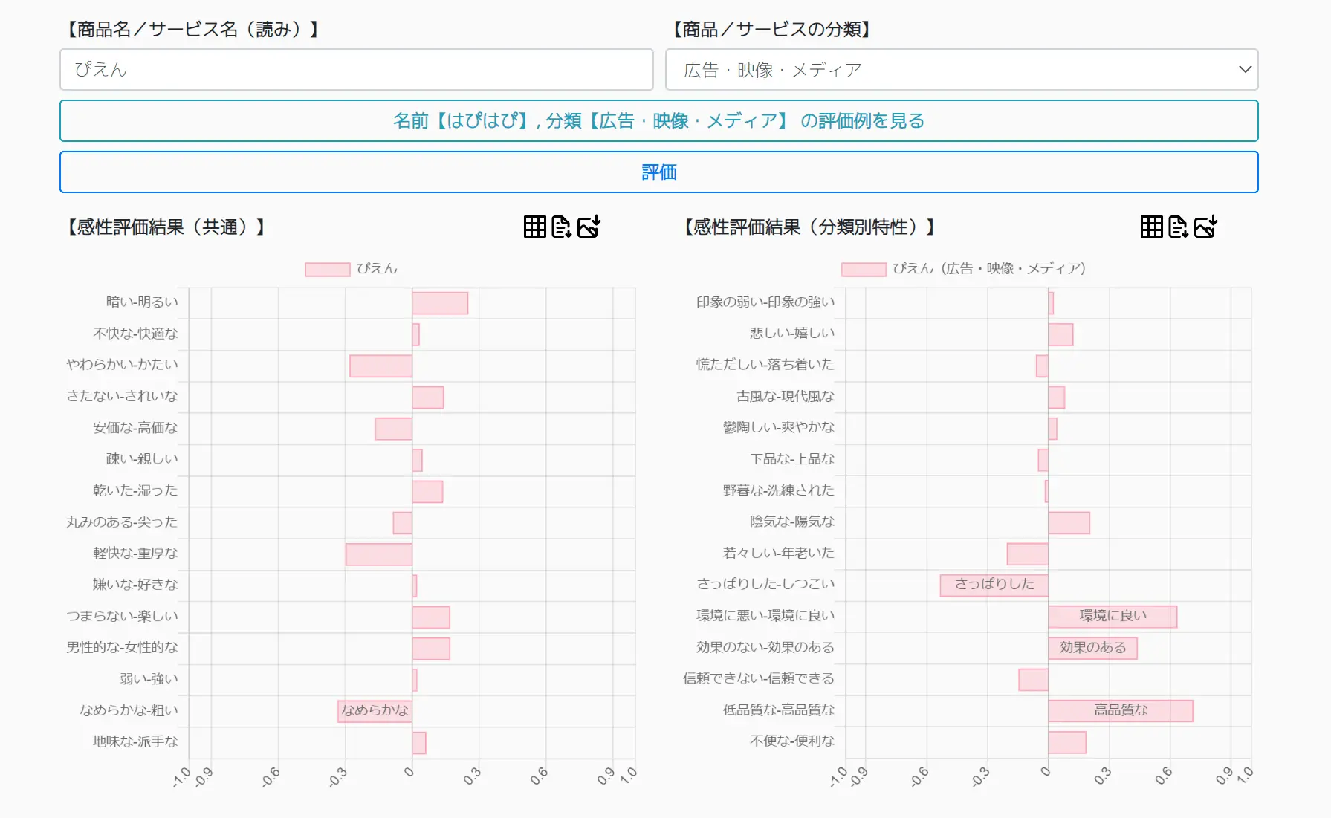Screen dimensions: 1331x818
Task: Save category-specific chart as image
Action: coord(1205,227)
